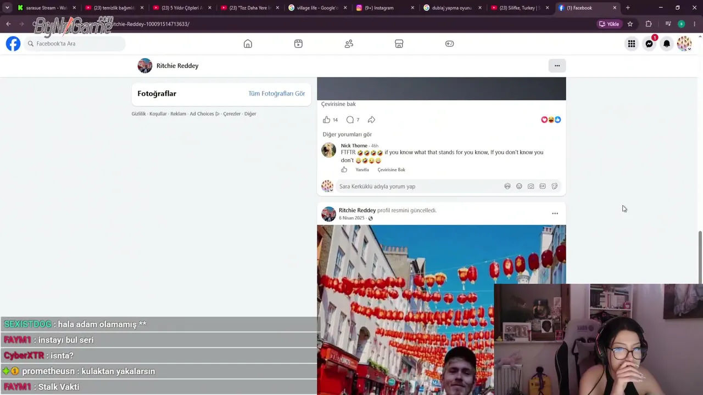Viewport: 703px width, 395px height.
Task: Switch to the 5 Yıldır Çöpleri tab
Action: click(x=182, y=8)
